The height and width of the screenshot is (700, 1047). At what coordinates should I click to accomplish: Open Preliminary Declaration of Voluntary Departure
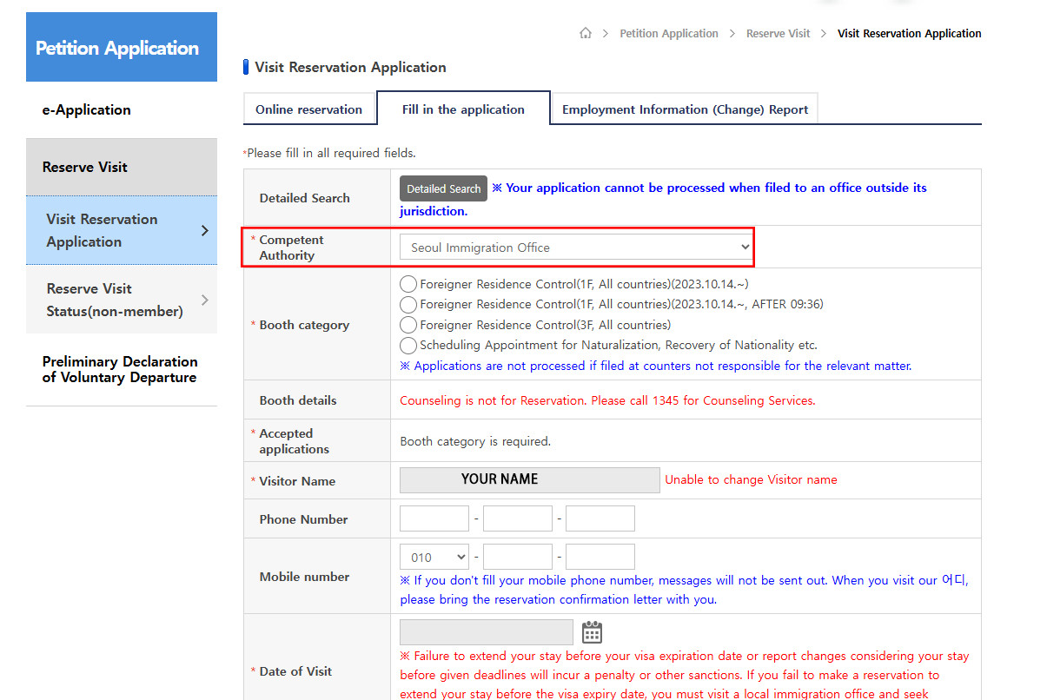(x=120, y=369)
